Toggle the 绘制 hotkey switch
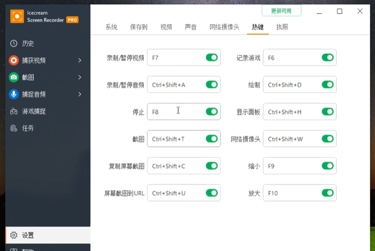 327,84
